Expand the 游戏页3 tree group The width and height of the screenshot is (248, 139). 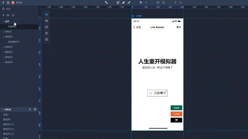(4, 47)
